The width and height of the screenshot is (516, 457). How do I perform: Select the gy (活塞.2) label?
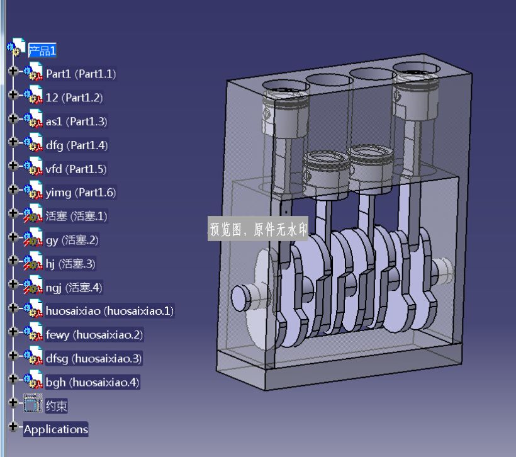pyautogui.click(x=72, y=240)
